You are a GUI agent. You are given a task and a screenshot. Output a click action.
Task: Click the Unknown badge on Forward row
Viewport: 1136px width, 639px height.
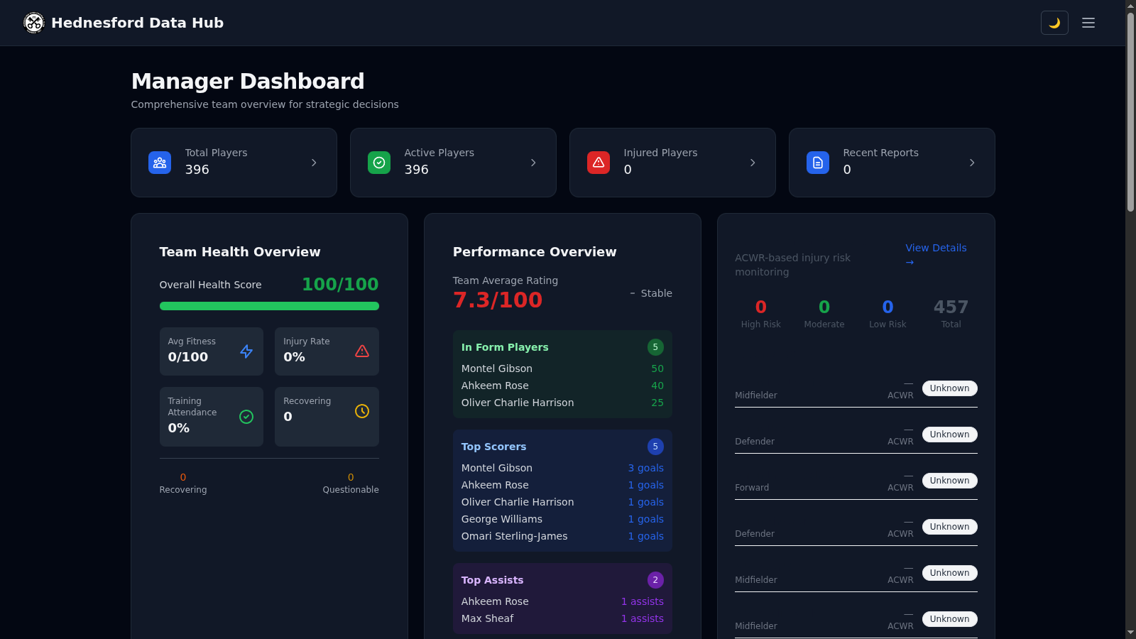[950, 481]
